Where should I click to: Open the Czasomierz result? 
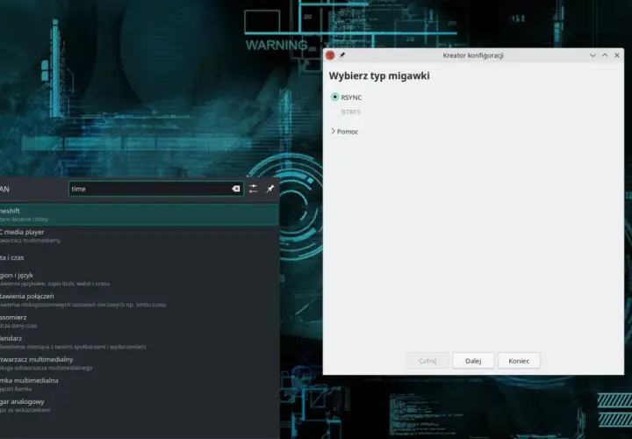139,320
